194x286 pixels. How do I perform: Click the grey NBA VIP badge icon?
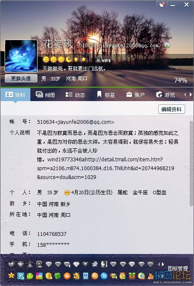click(x=104, y=264)
